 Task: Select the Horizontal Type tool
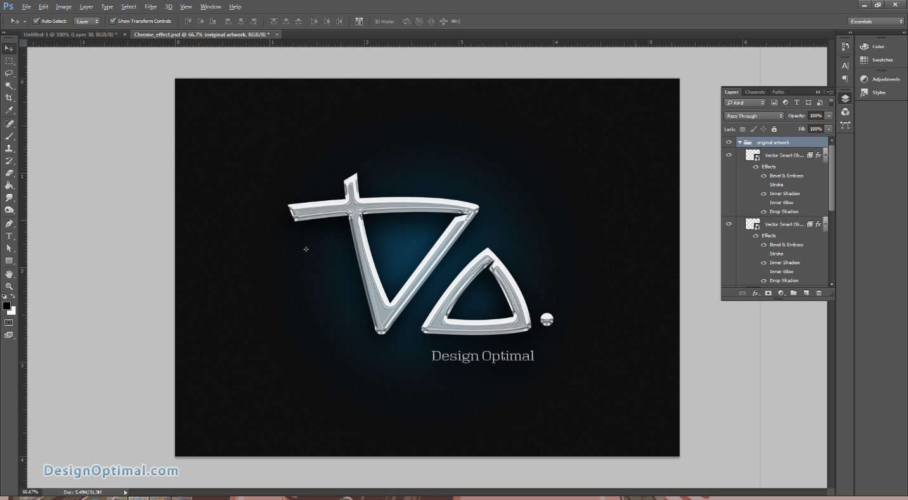coord(9,236)
